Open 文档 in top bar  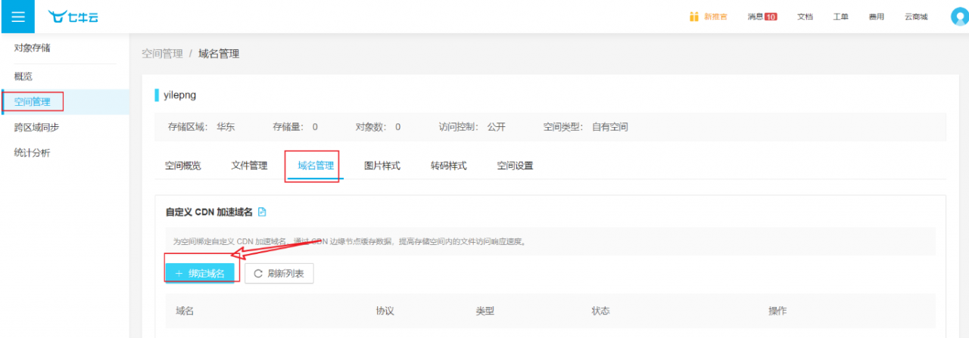(x=805, y=17)
